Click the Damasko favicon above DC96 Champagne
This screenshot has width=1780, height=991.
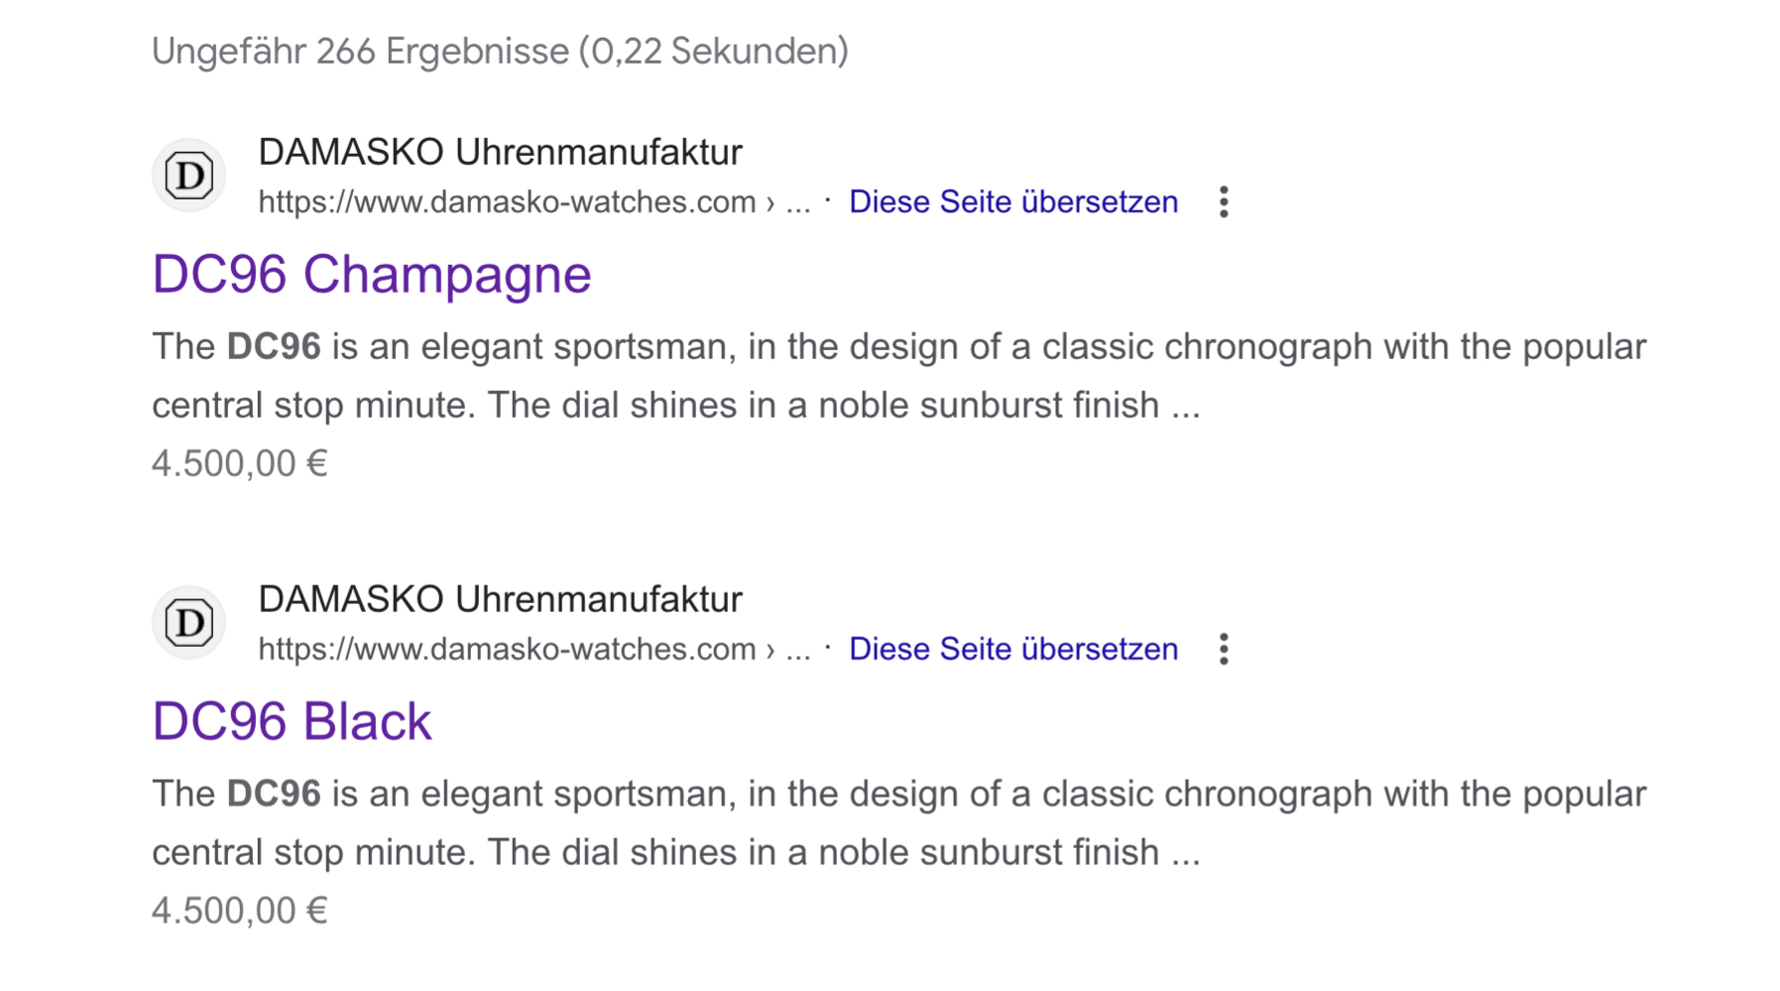click(188, 176)
